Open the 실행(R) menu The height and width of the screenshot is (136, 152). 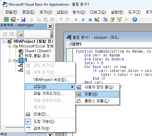click(117, 12)
